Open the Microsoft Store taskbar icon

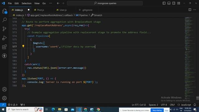66,109
